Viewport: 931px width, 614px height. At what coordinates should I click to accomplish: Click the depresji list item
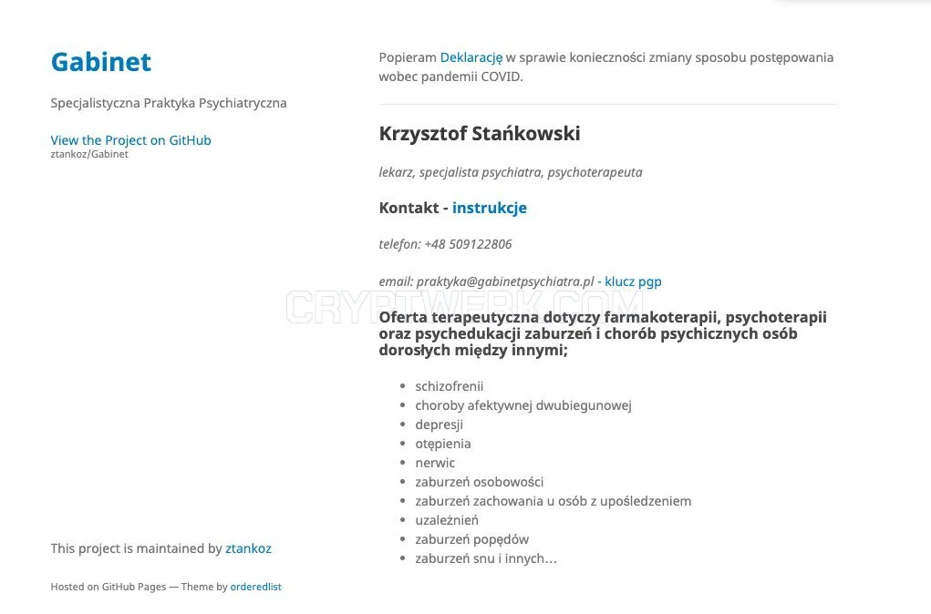[439, 425]
